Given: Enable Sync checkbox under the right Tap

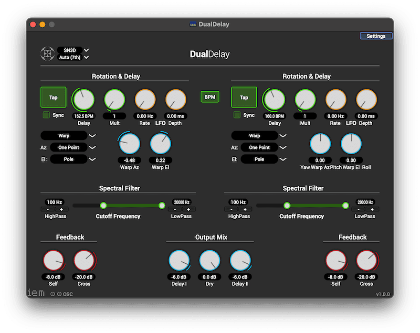Looking at the screenshot, I should click(237, 115).
